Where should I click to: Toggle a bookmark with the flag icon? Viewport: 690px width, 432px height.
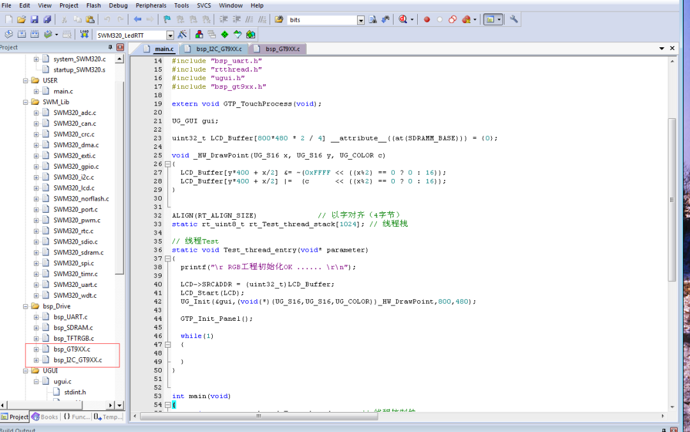coord(167,19)
